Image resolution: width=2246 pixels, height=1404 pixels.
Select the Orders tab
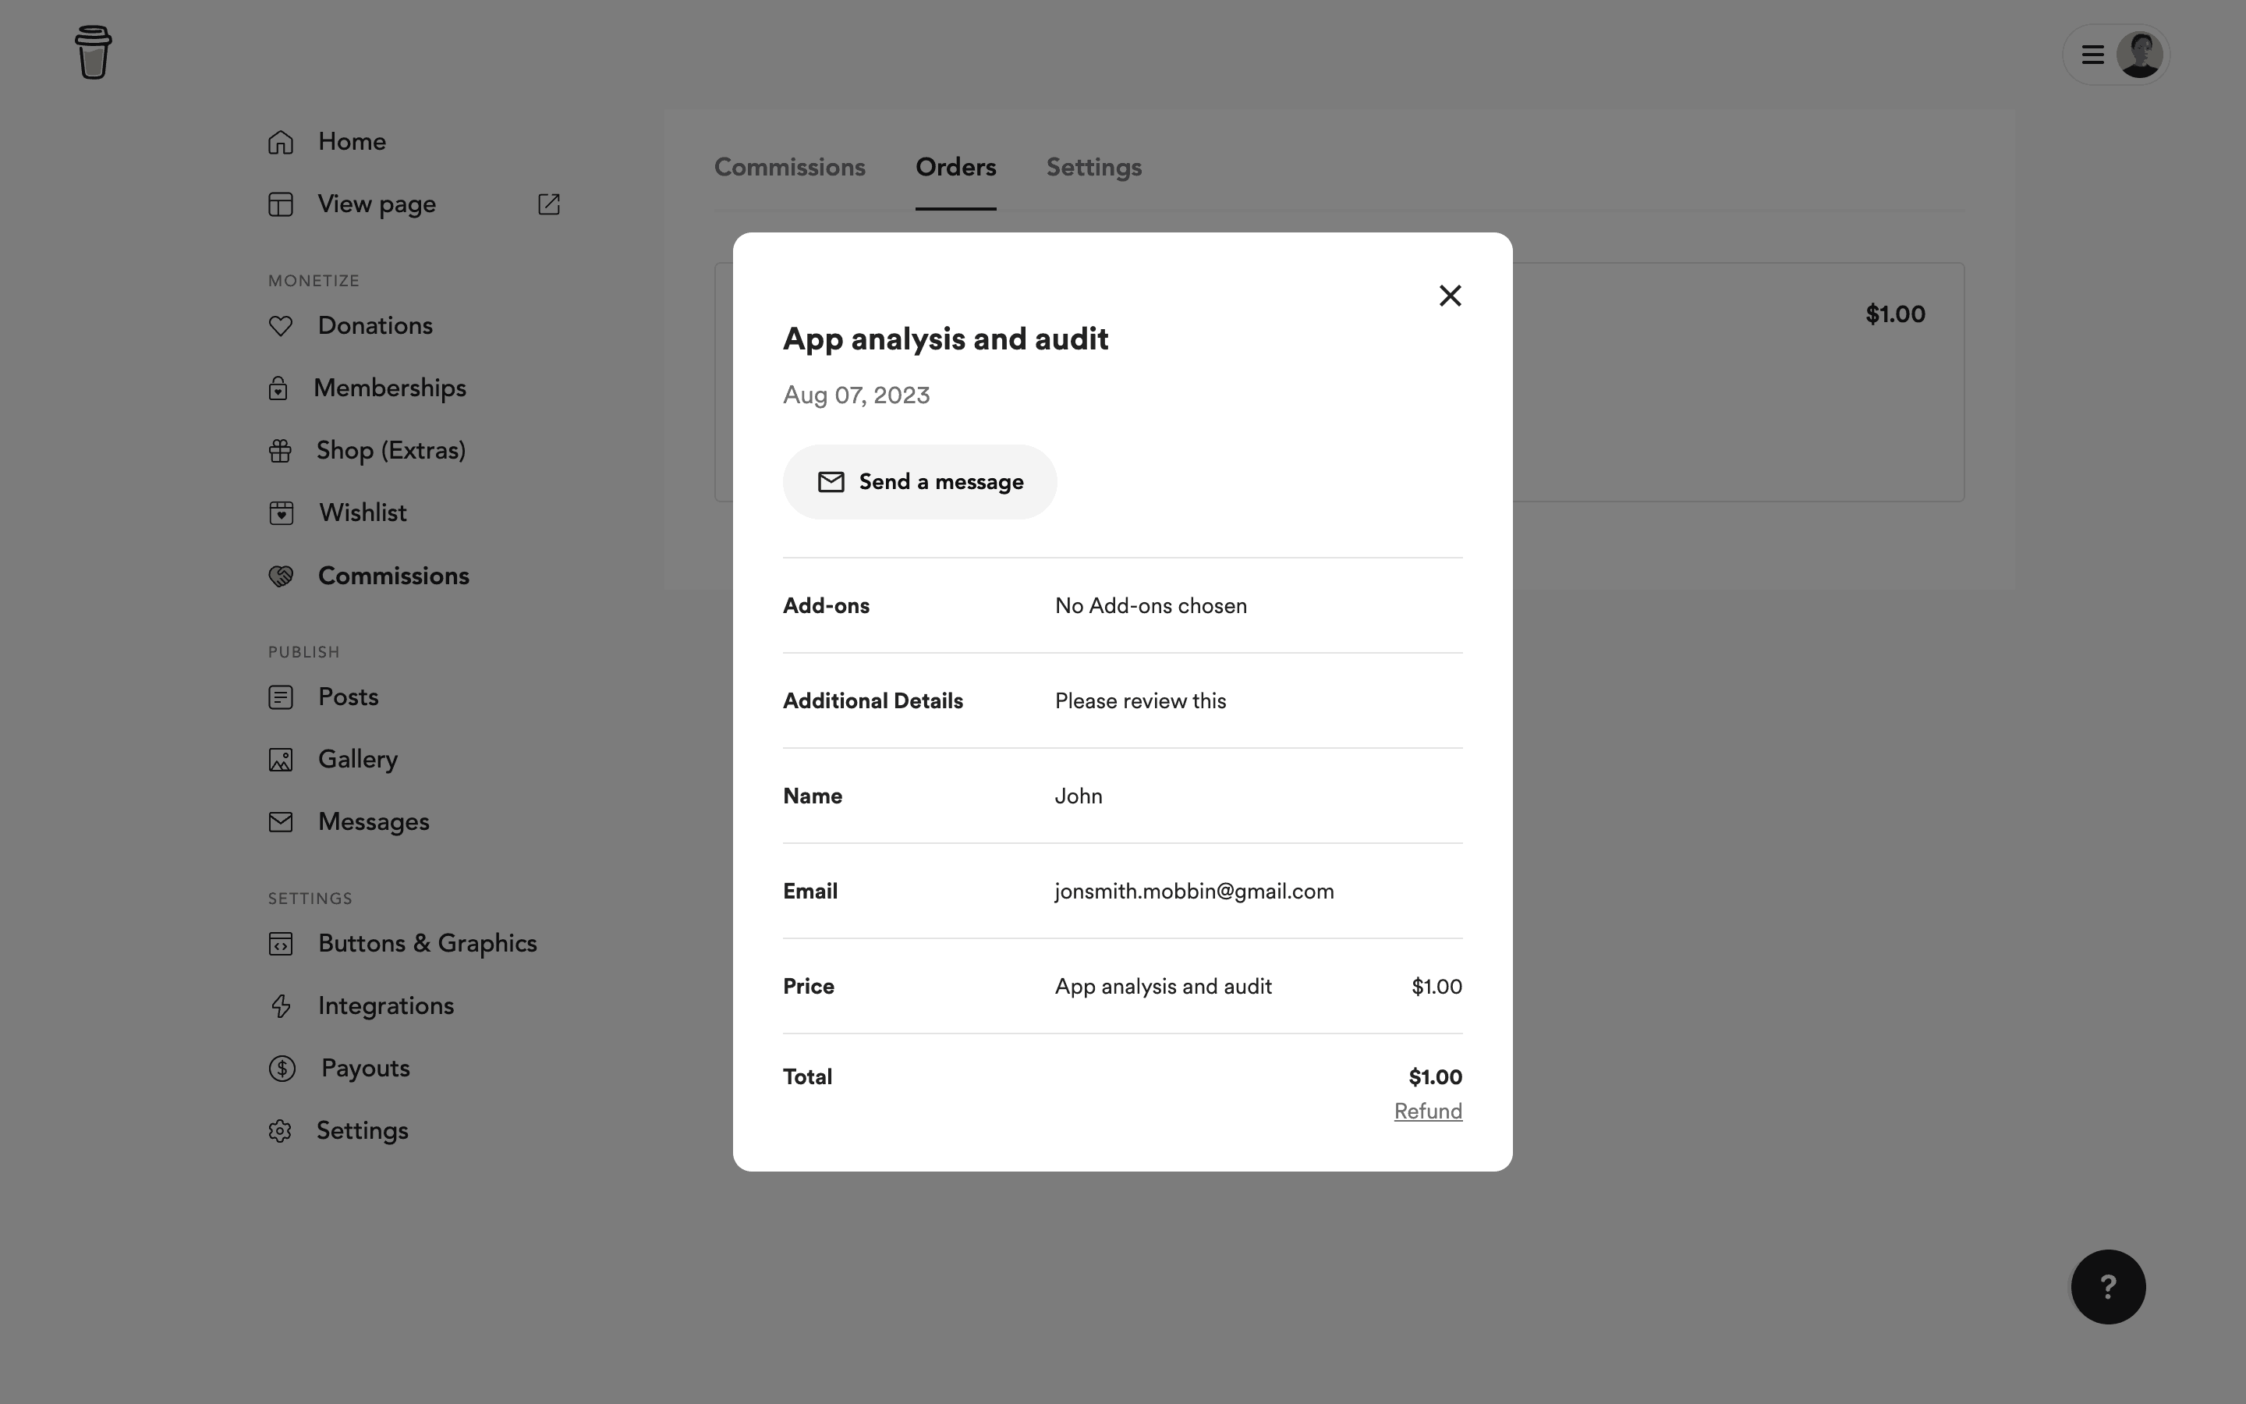tap(955, 167)
